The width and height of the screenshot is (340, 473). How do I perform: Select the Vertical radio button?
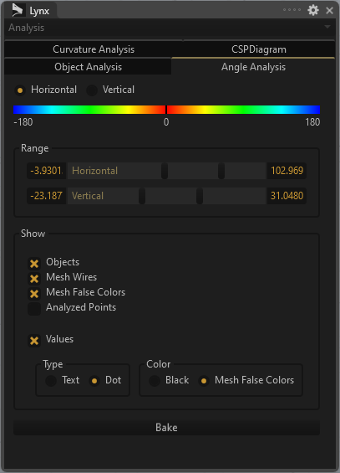(92, 90)
